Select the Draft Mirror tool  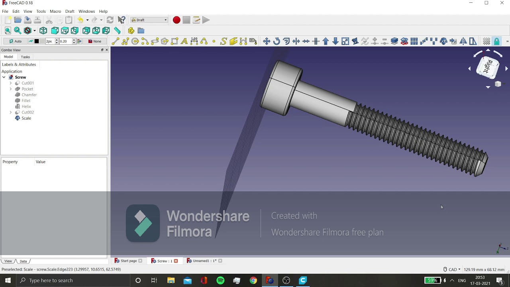point(463,41)
